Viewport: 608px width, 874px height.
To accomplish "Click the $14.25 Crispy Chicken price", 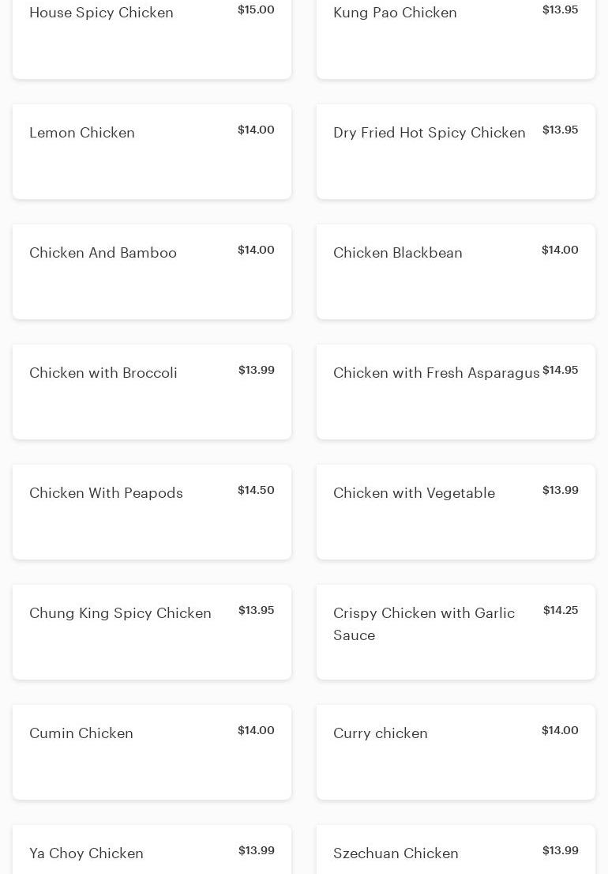I will point(561,610).
